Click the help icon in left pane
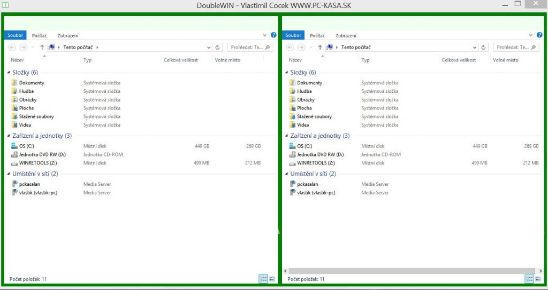Viewport: 548px width, 290px height. [273, 35]
